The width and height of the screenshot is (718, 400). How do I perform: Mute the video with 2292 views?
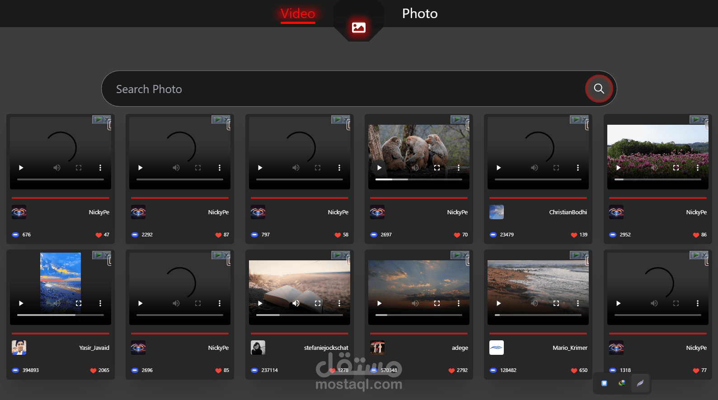click(x=176, y=168)
